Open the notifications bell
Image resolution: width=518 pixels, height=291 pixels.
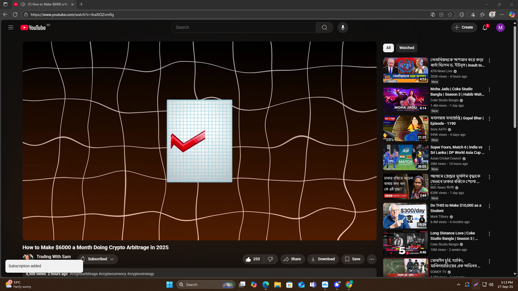tap(485, 27)
